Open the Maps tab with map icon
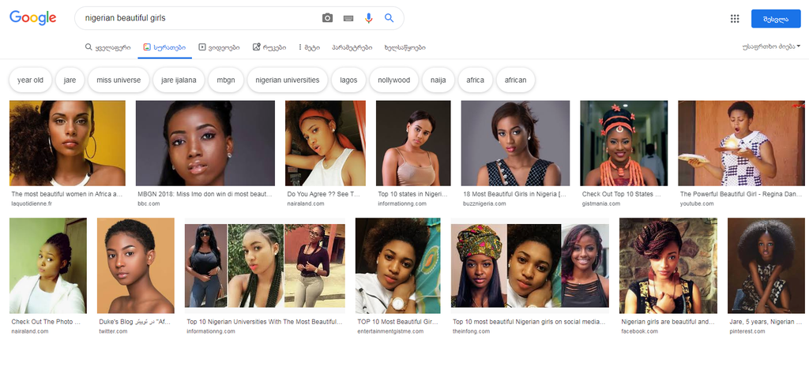This screenshot has width=809, height=377. [269, 47]
